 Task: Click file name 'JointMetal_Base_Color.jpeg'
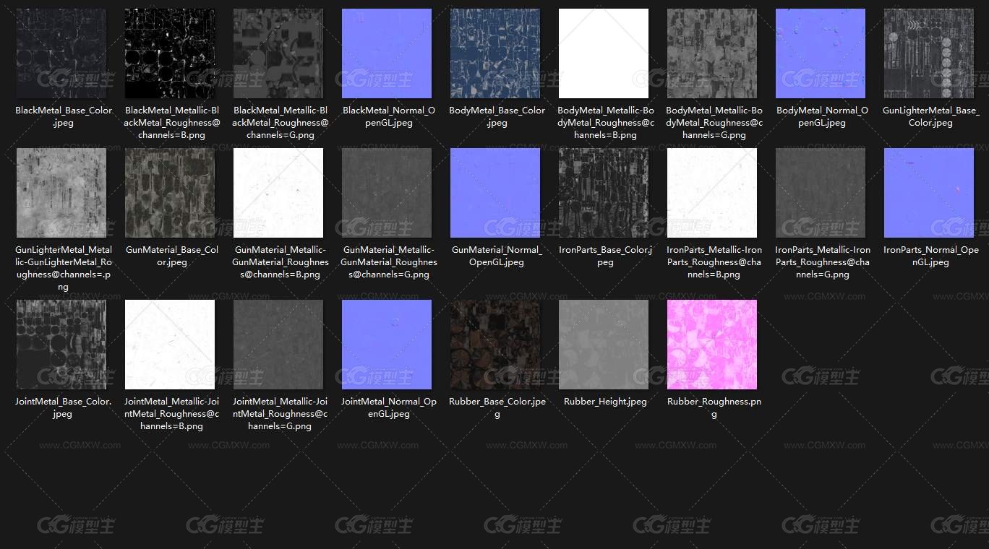64,408
